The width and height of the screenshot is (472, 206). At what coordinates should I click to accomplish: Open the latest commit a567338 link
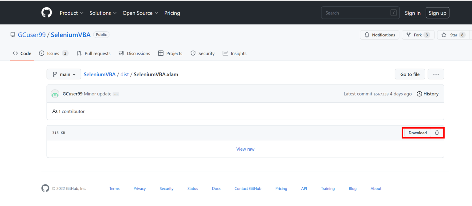click(381, 94)
